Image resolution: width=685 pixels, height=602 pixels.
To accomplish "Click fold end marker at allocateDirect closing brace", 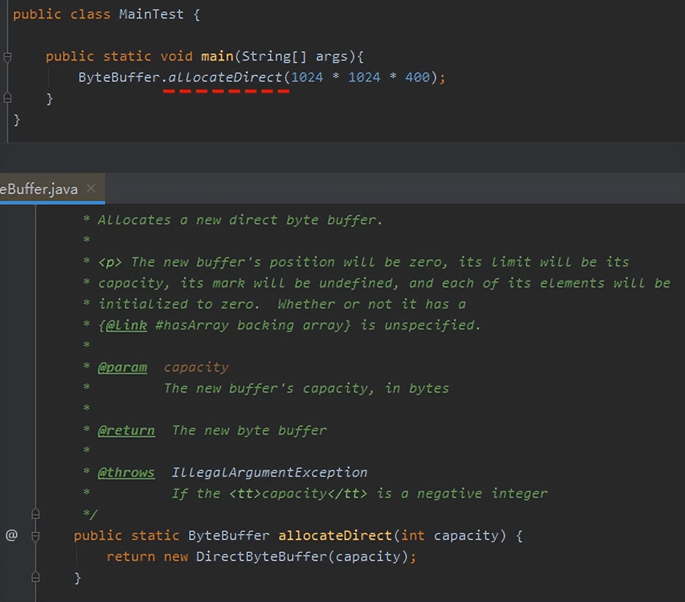I will [x=35, y=577].
